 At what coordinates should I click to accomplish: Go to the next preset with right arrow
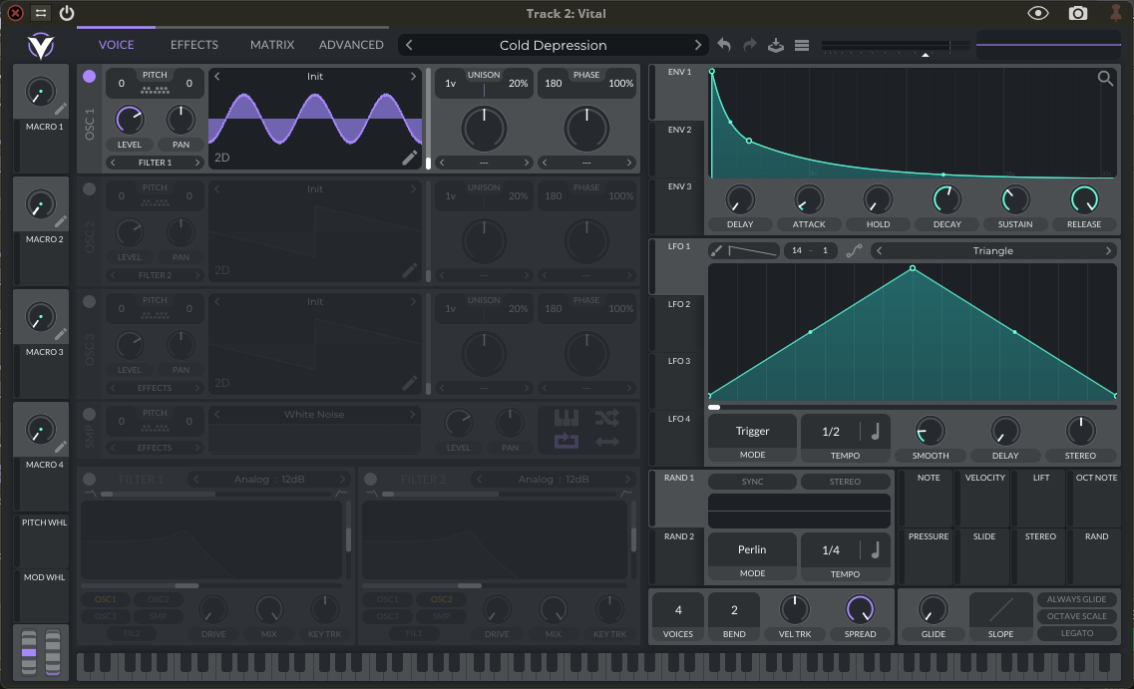[x=697, y=46]
